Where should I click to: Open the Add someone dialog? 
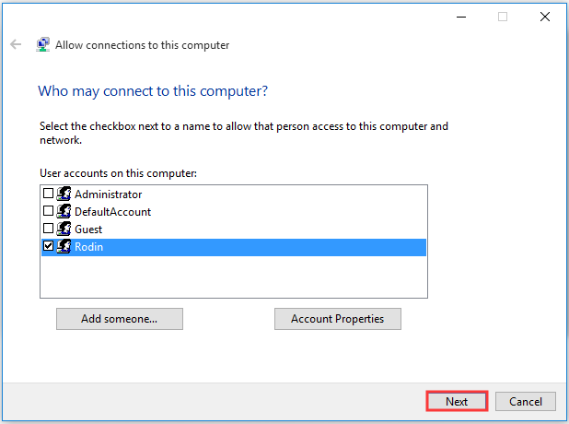[x=120, y=319]
